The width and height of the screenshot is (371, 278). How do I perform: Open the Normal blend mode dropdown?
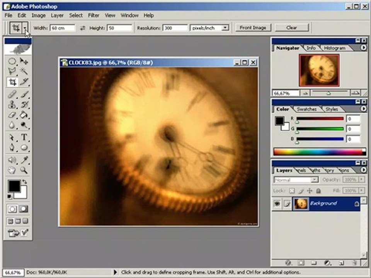tap(314, 180)
